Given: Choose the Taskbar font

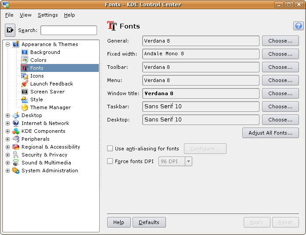Looking at the screenshot, I should [x=281, y=107].
